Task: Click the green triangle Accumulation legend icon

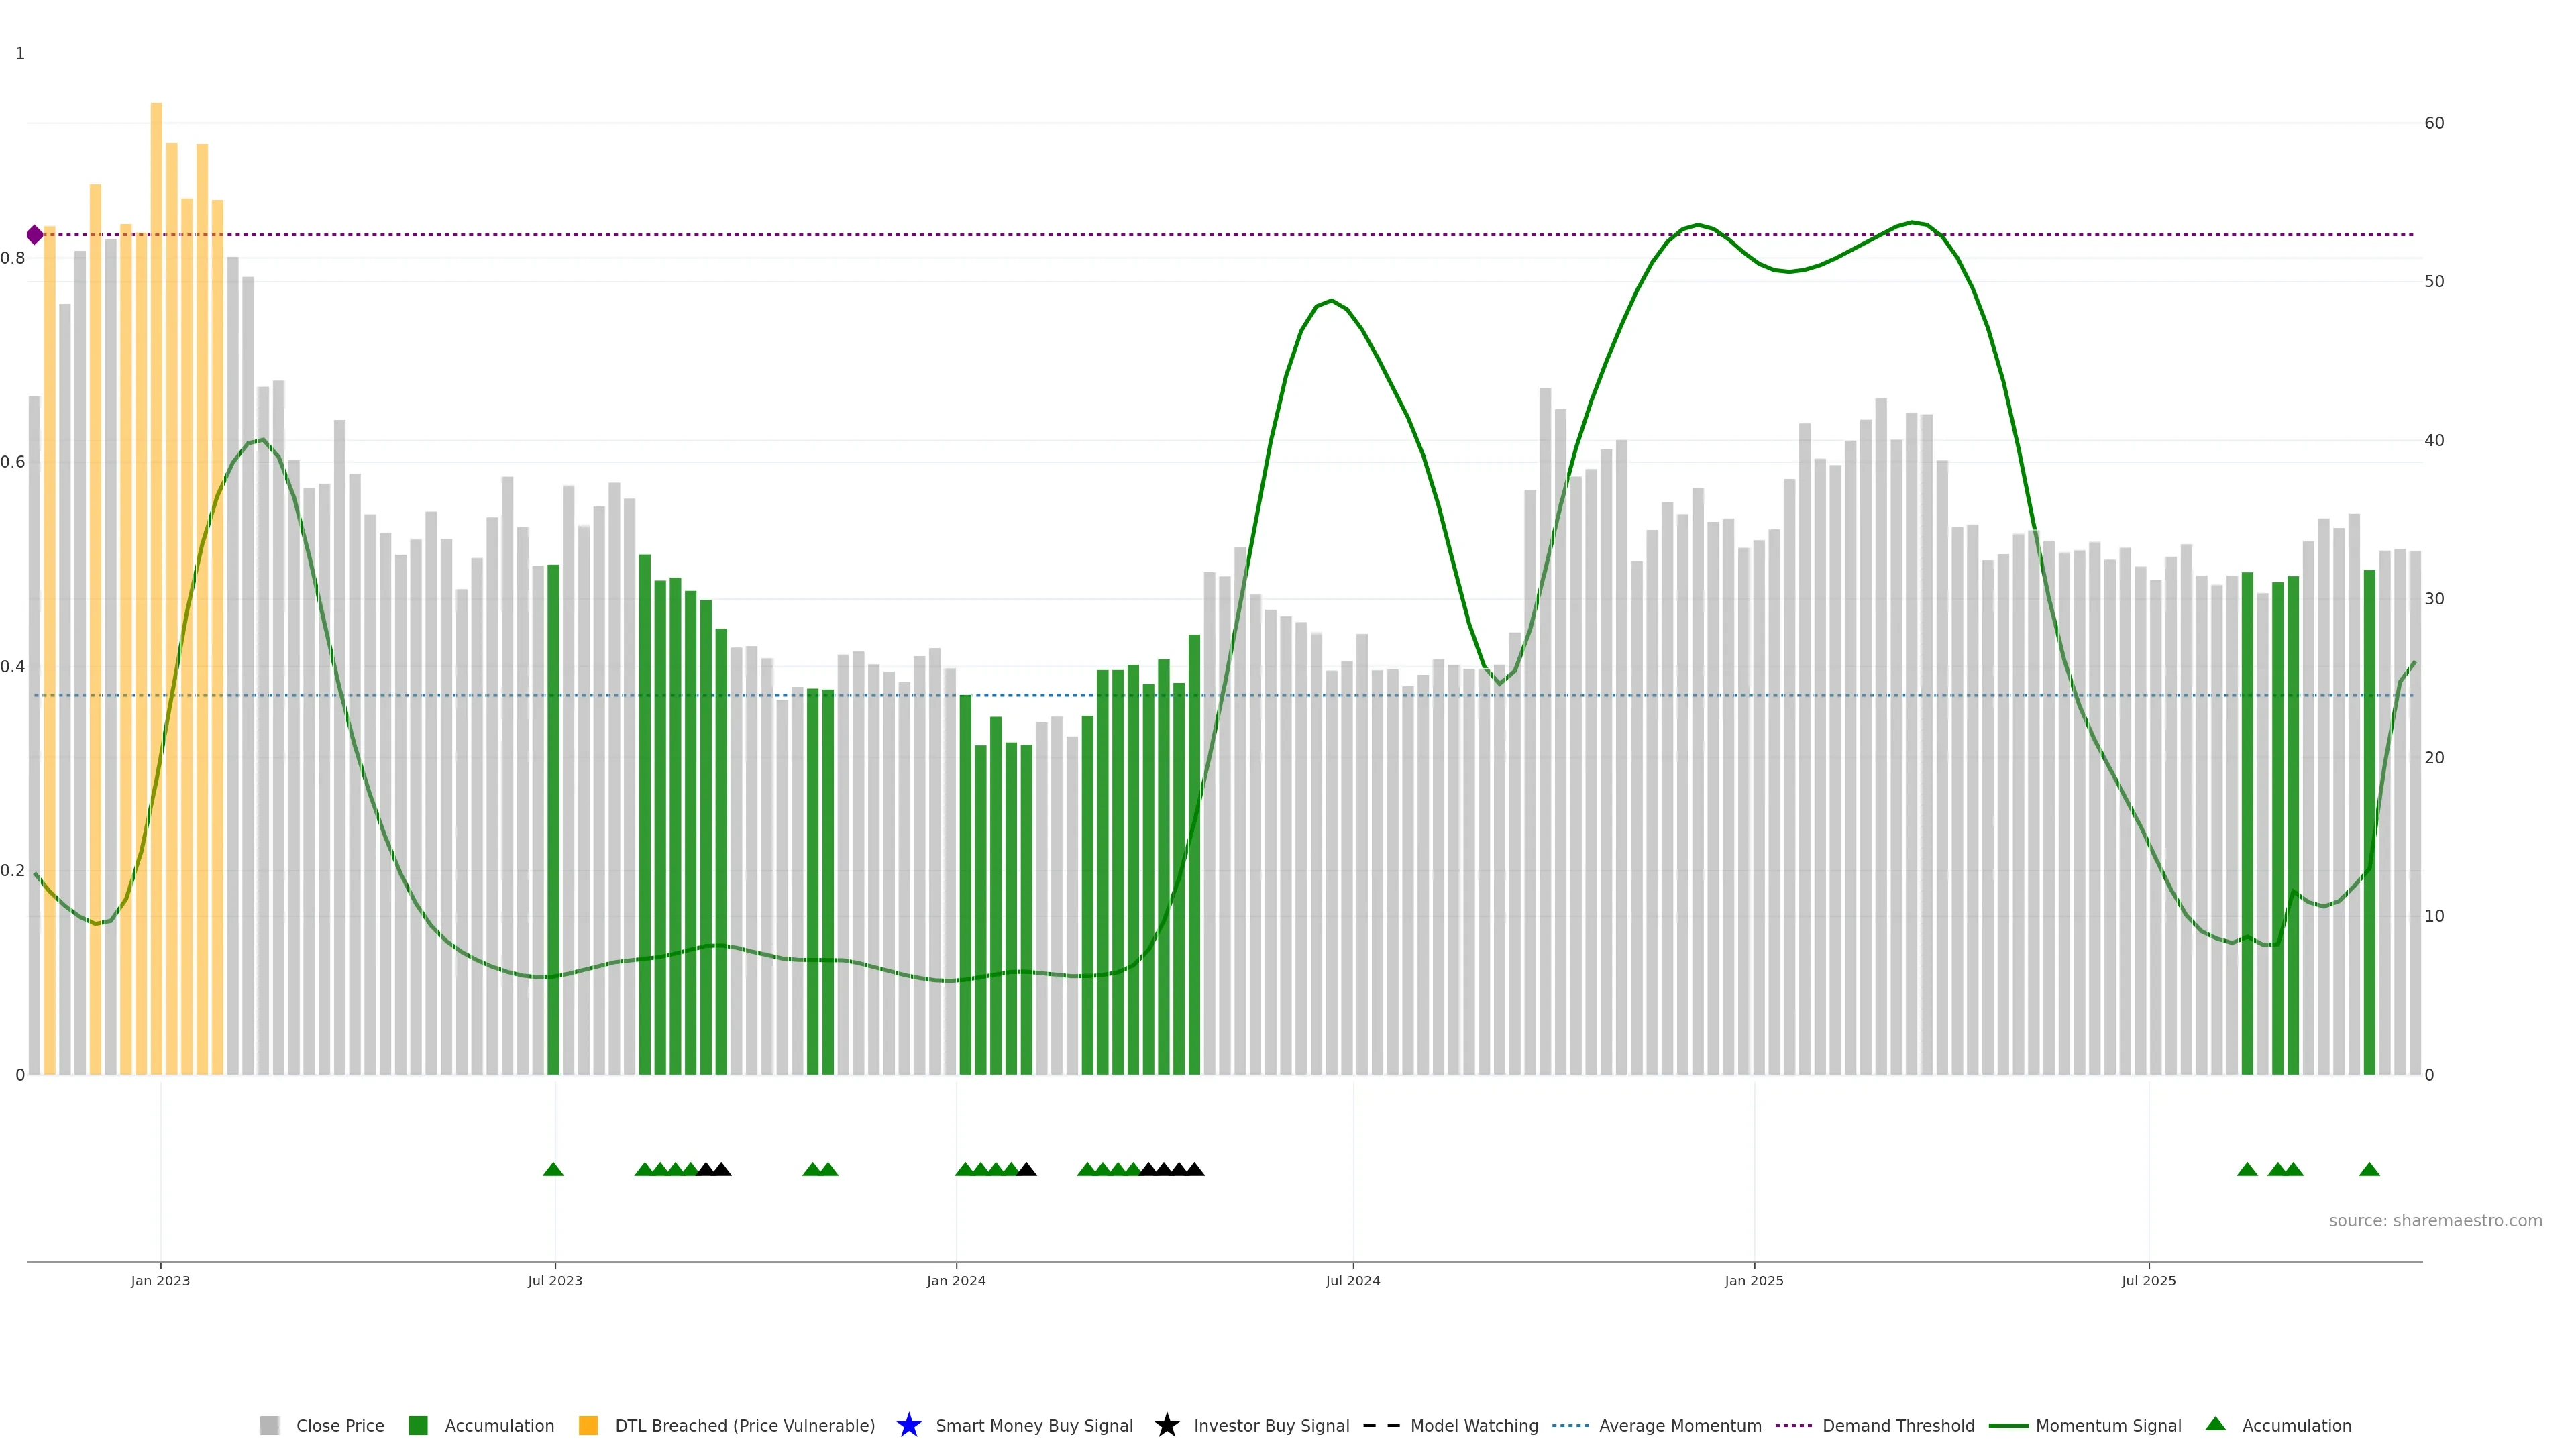Action: [x=2215, y=1424]
